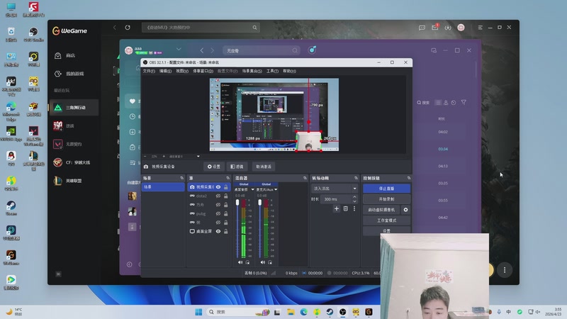The image size is (567, 319).
Task: Refresh the WeGame page
Action: click(x=128, y=28)
